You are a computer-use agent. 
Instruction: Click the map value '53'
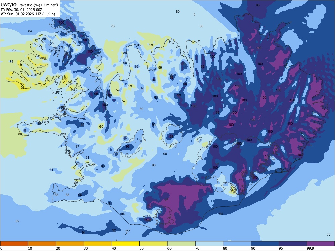pos(20,65)
